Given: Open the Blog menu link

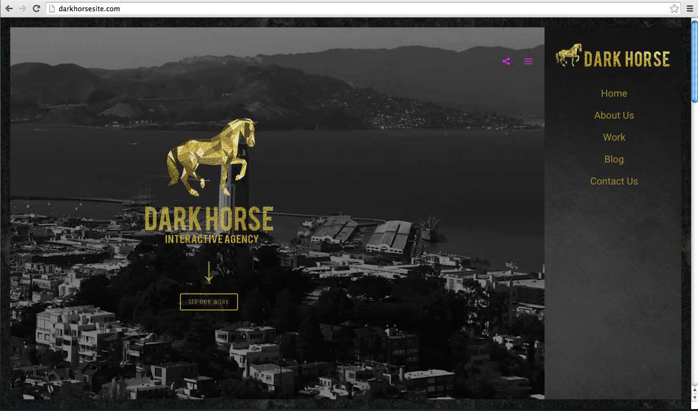Looking at the screenshot, I should (614, 159).
